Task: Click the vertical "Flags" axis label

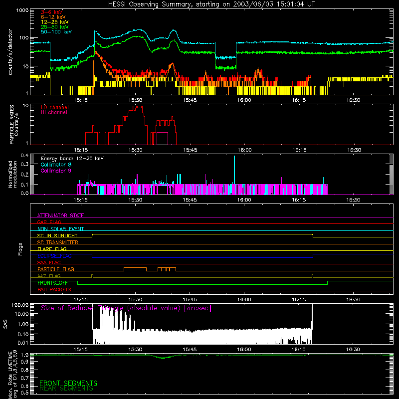Action: click(20, 249)
